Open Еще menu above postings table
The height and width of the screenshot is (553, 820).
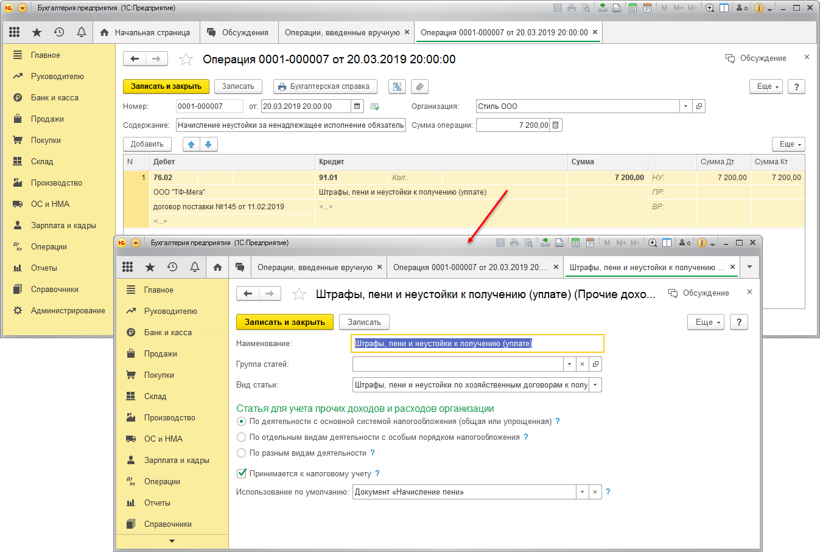789,144
